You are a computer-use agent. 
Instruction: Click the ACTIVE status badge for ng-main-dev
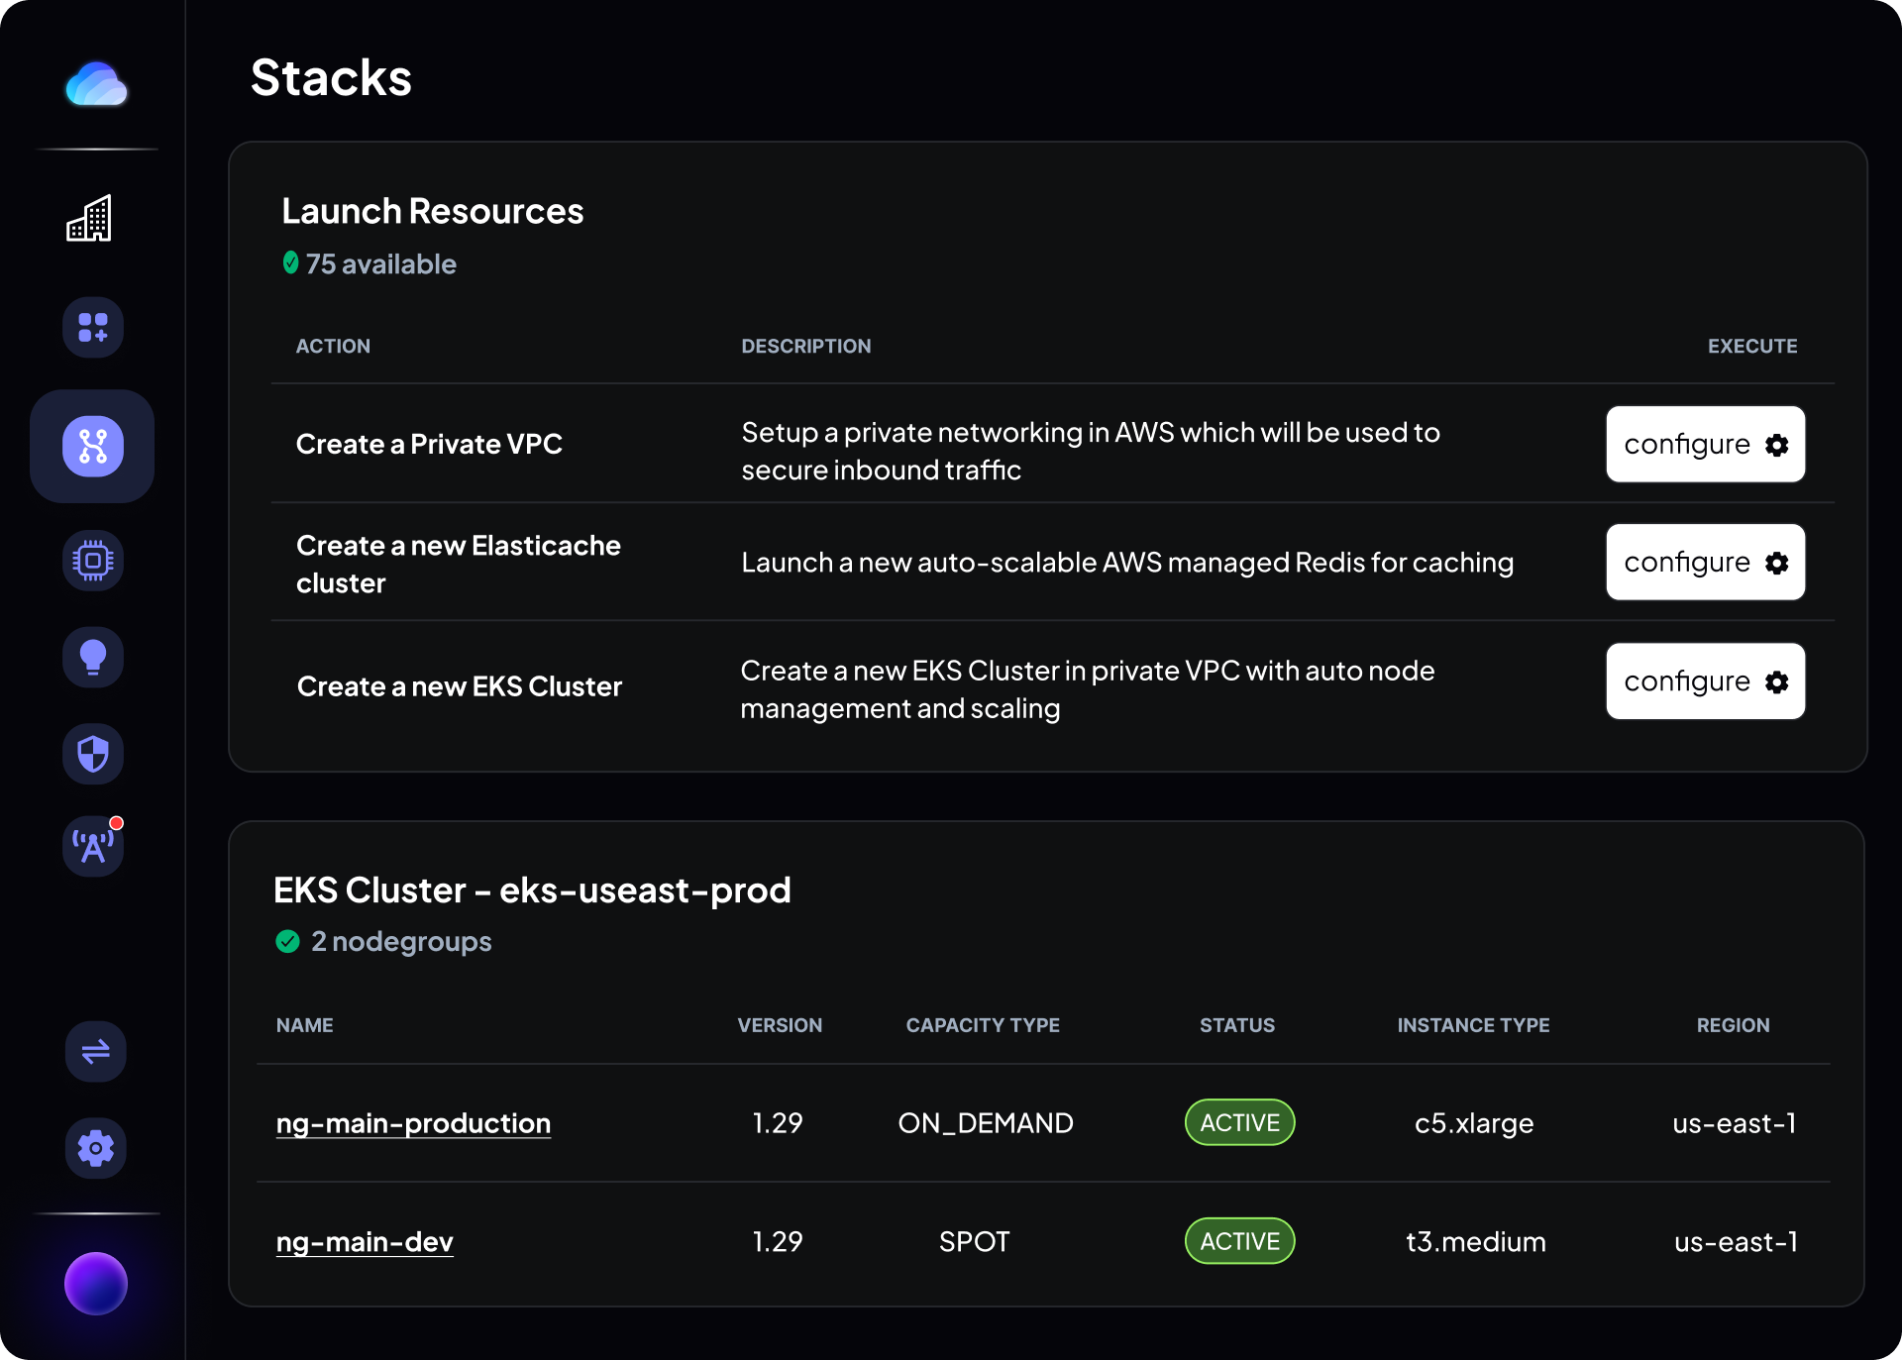(1239, 1241)
